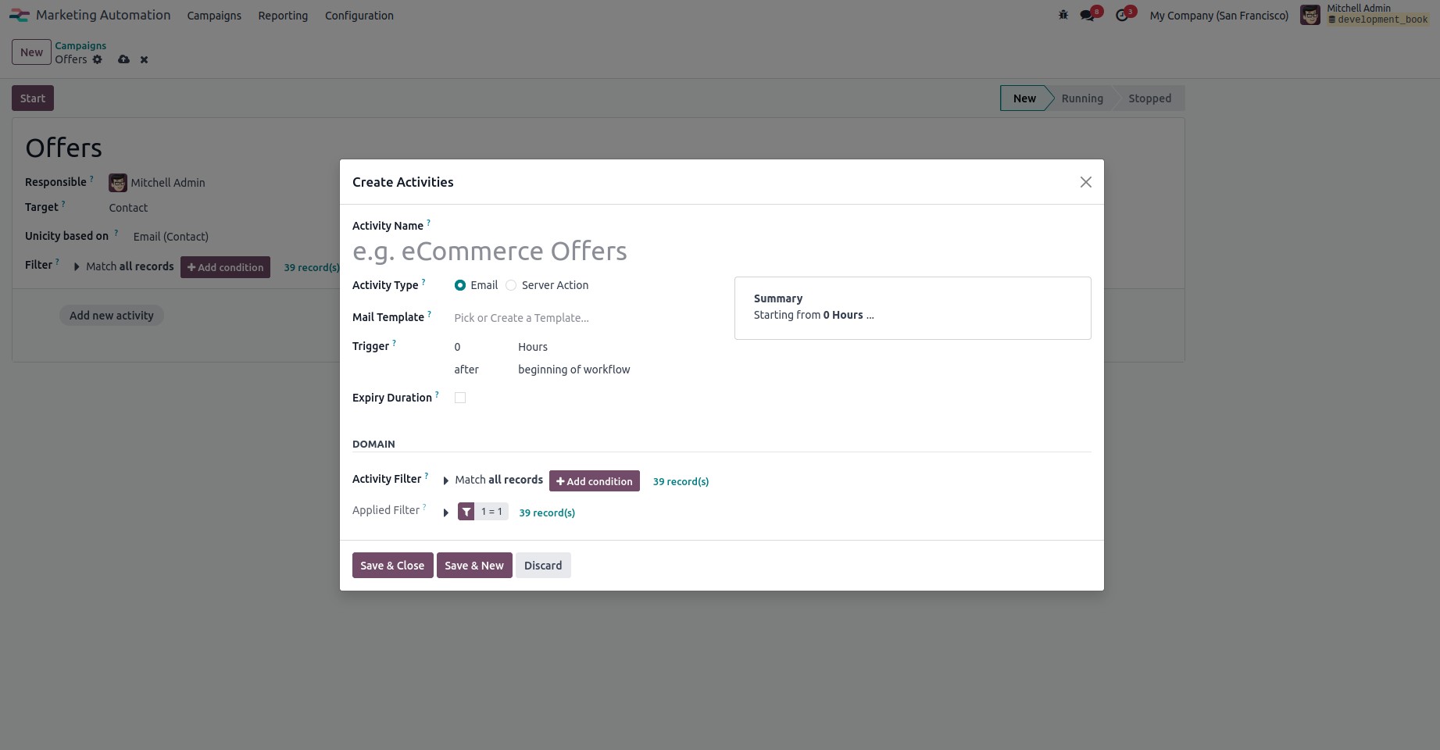This screenshot has height=750, width=1440.
Task: Select the Server Action activity type
Action: (511, 285)
